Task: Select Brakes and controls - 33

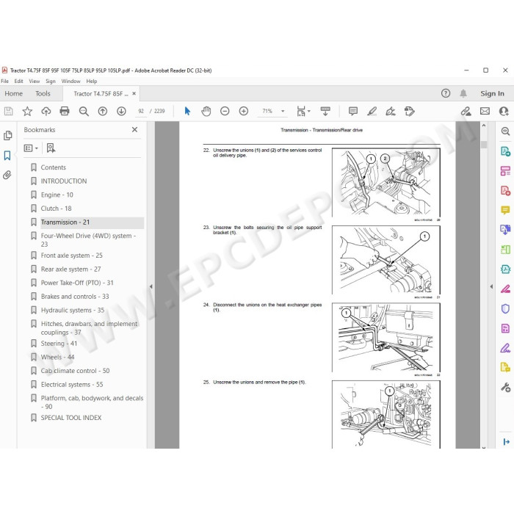Action: click(x=75, y=297)
